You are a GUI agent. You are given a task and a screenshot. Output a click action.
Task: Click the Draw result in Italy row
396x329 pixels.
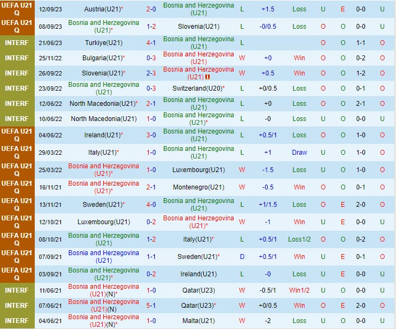299,153
